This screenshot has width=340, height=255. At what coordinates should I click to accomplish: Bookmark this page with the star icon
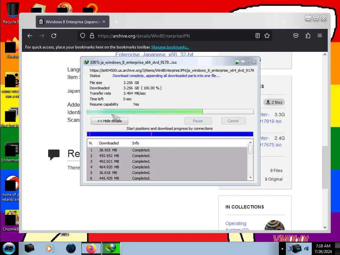click(x=267, y=36)
